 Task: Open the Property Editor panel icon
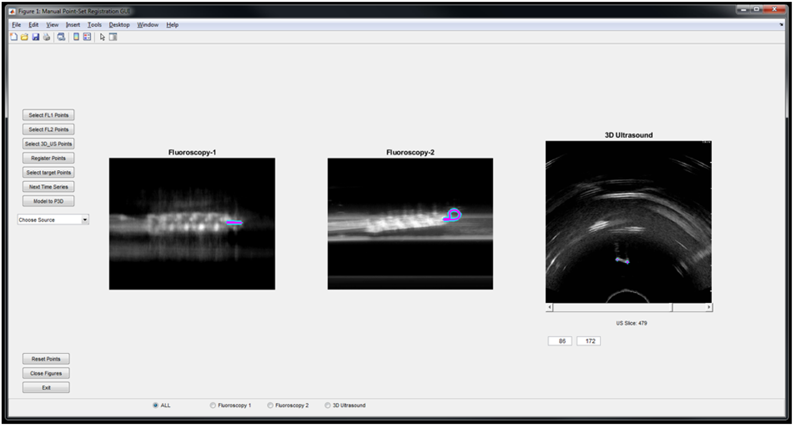point(113,37)
